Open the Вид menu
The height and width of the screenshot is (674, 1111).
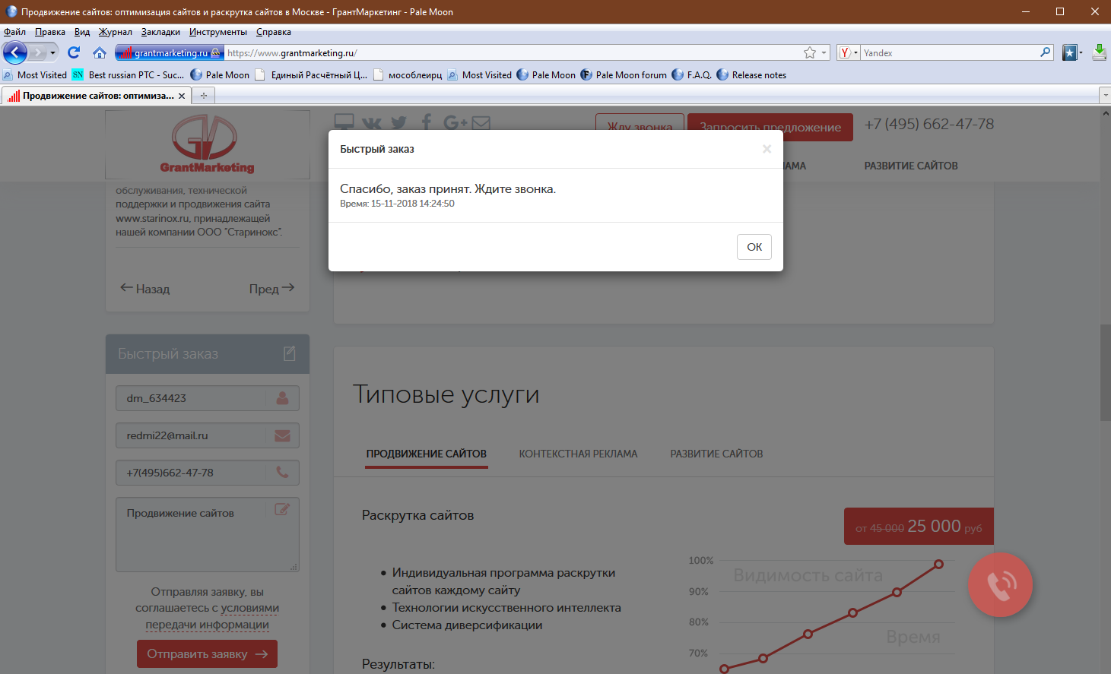[82, 32]
